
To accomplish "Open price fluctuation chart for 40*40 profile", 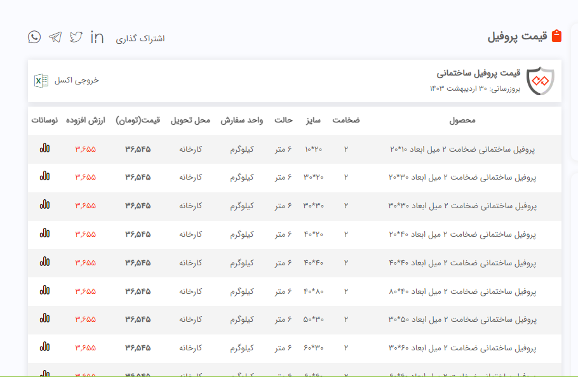I will pyautogui.click(x=44, y=262).
